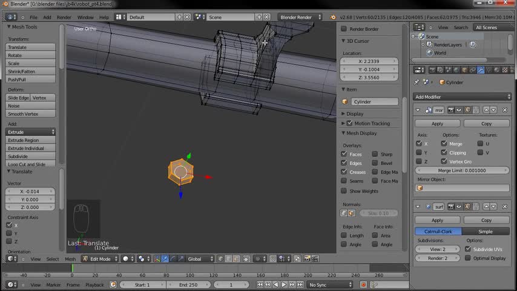Click the Cylinder object icon in breadcrumb
Screen dimensions: 517x291
pos(442,82)
